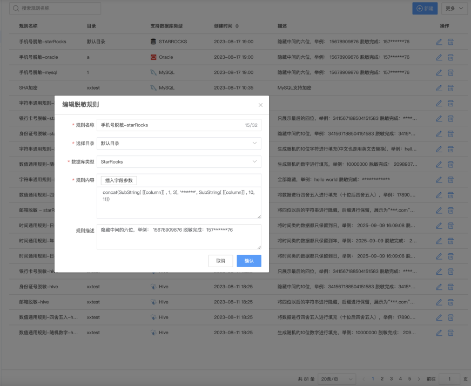The height and width of the screenshot is (386, 471).
Task: Edit the 数值通用规则-四舍五入-h... rule
Action: (439, 317)
